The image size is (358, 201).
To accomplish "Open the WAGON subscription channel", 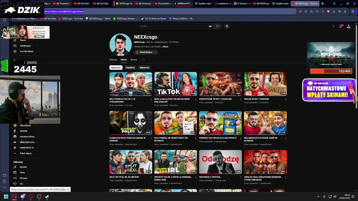I will [x=23, y=131].
